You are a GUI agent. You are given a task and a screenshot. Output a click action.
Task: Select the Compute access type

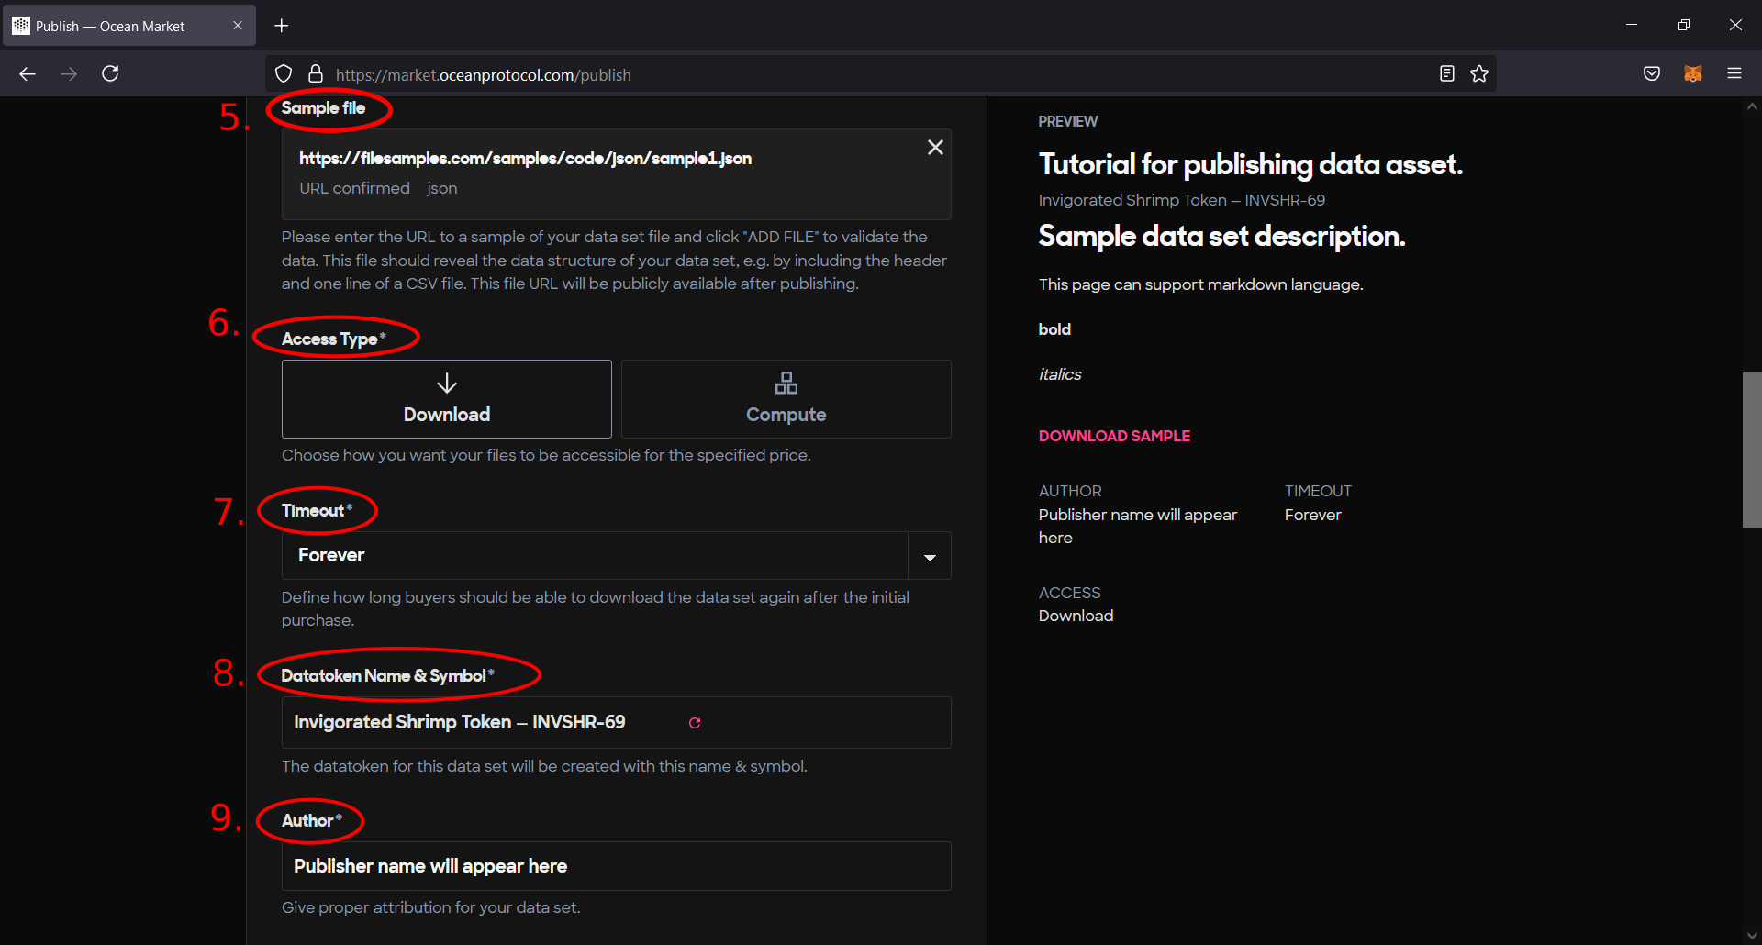[x=786, y=399]
